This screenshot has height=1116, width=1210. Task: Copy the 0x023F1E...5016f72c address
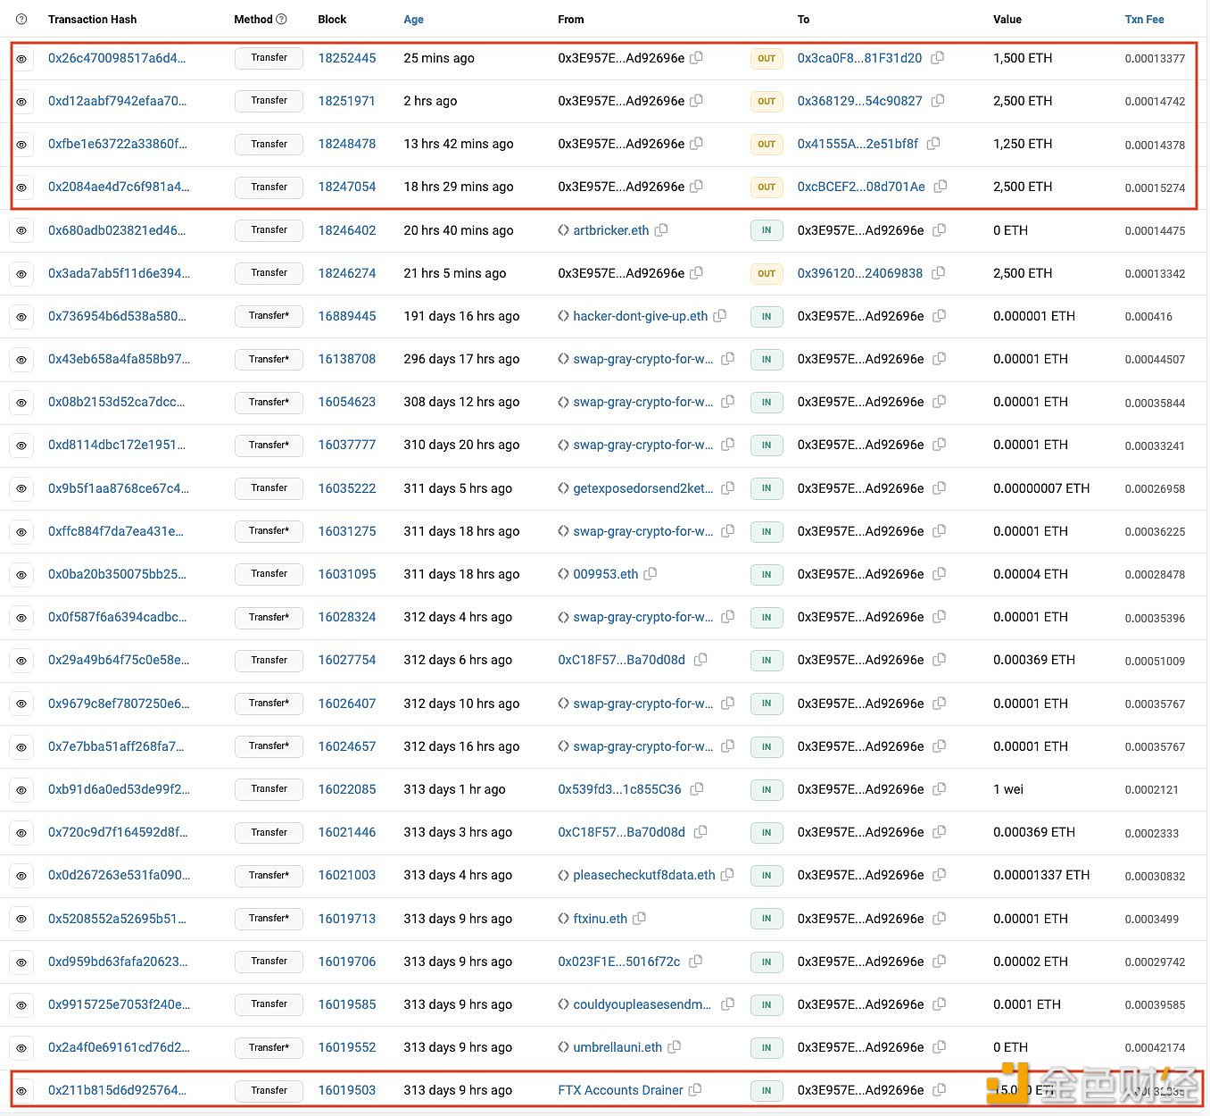click(x=696, y=961)
